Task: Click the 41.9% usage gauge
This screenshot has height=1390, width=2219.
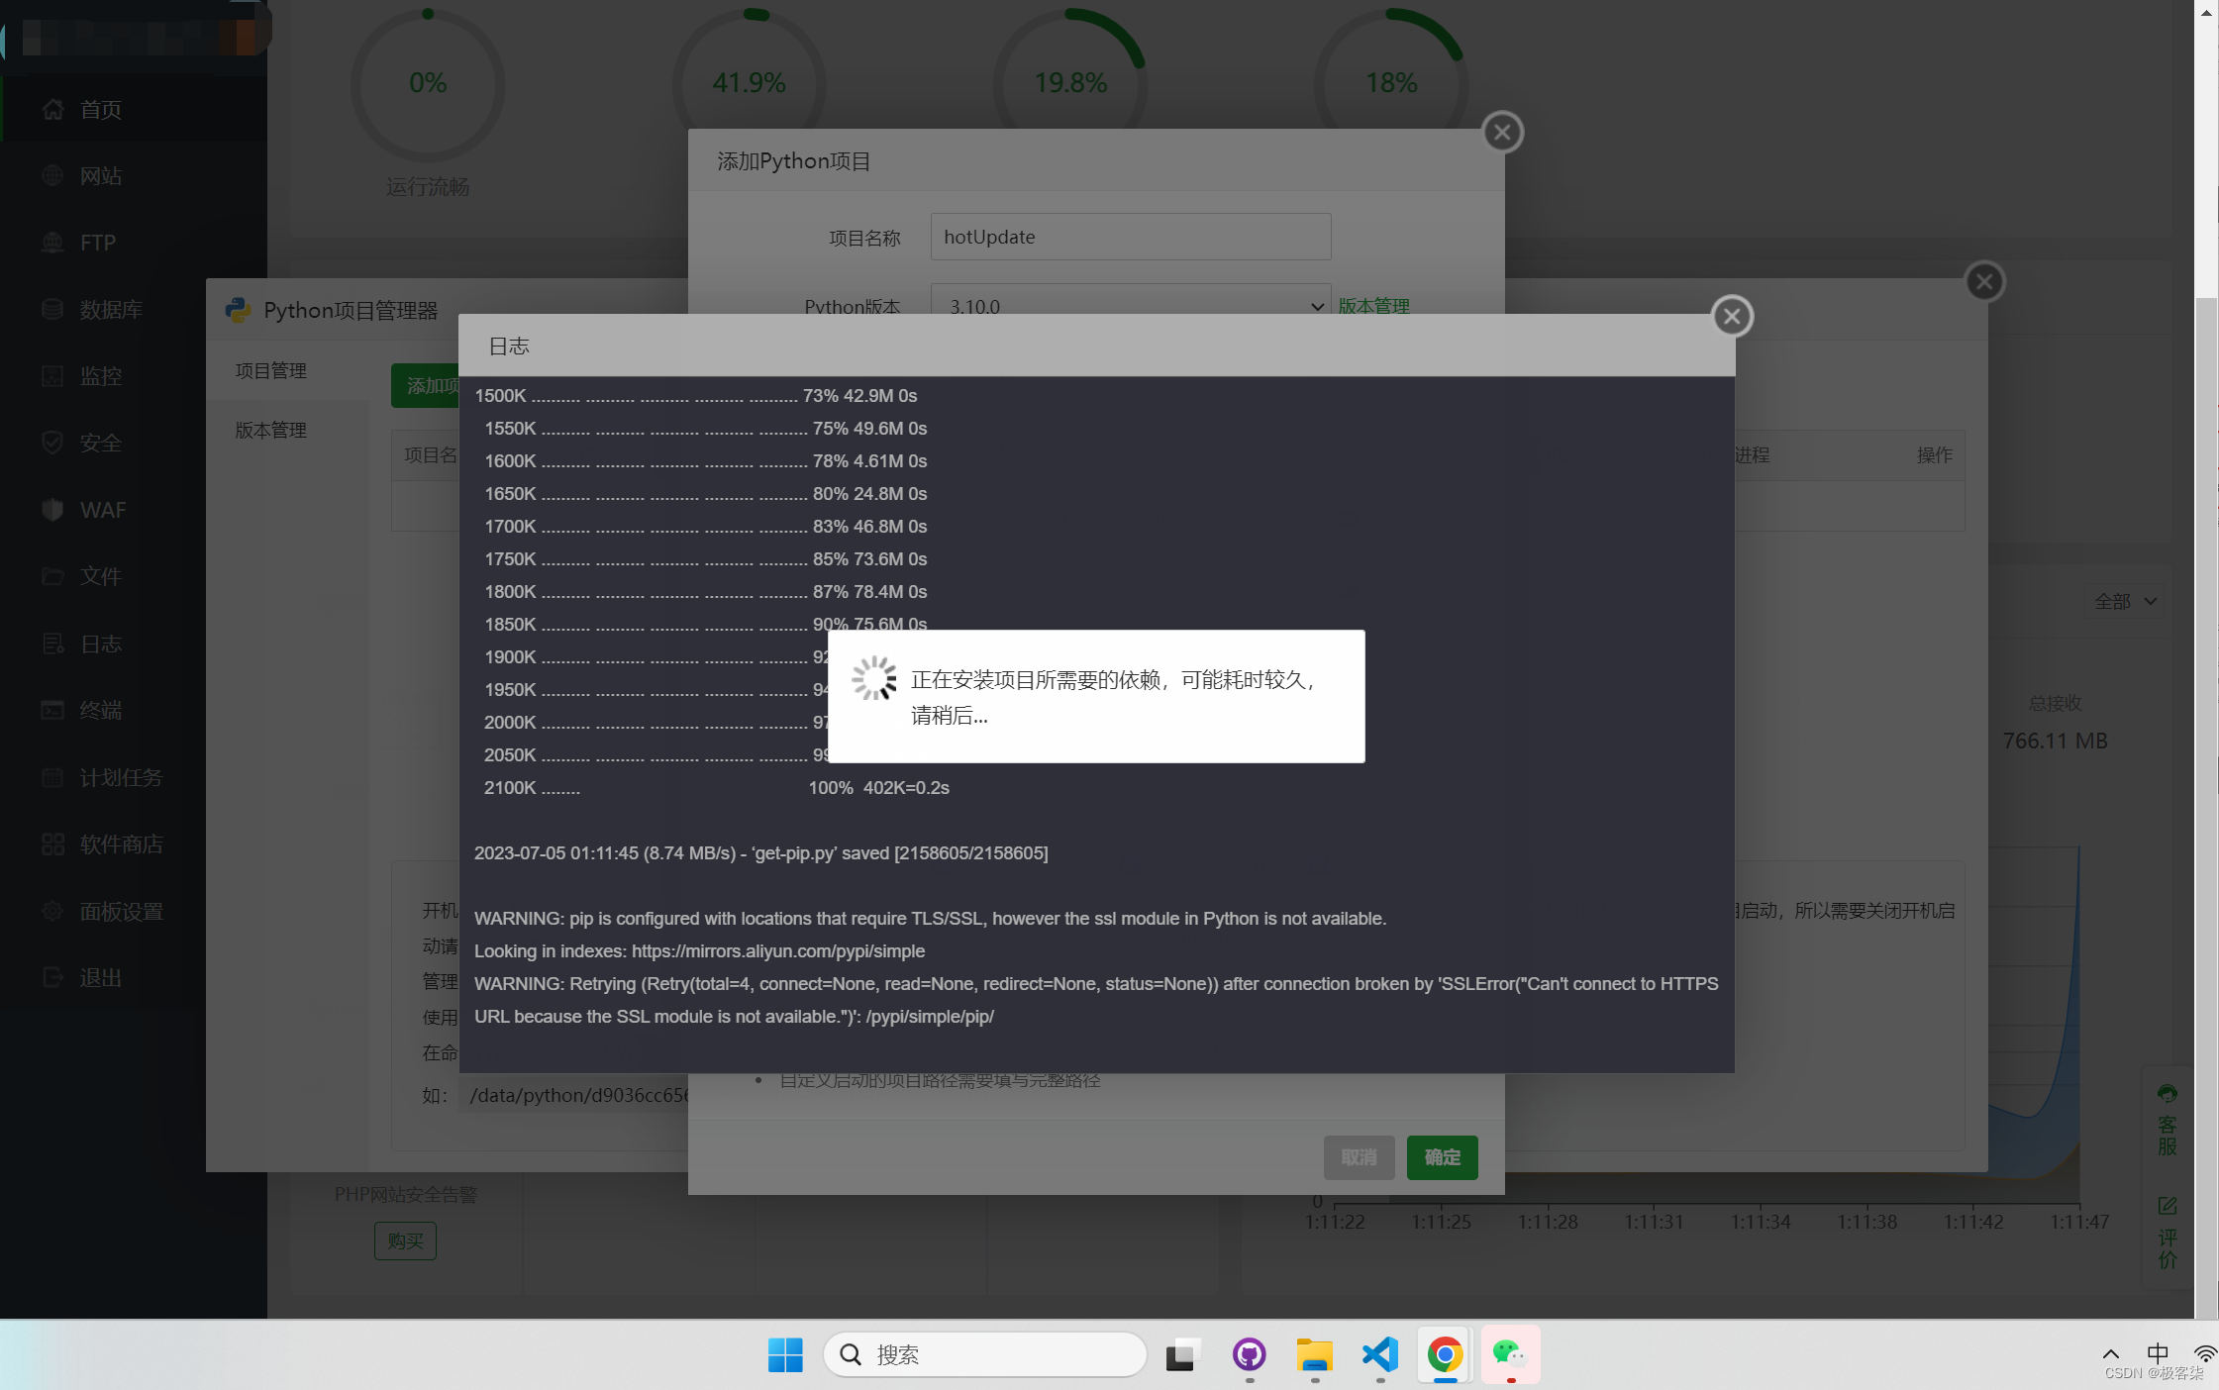Action: point(749,84)
